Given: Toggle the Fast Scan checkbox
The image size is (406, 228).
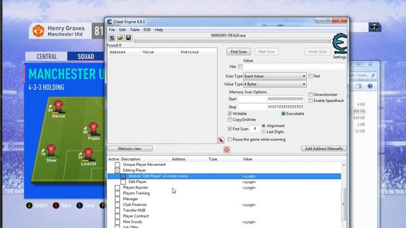Looking at the screenshot, I should (x=230, y=129).
